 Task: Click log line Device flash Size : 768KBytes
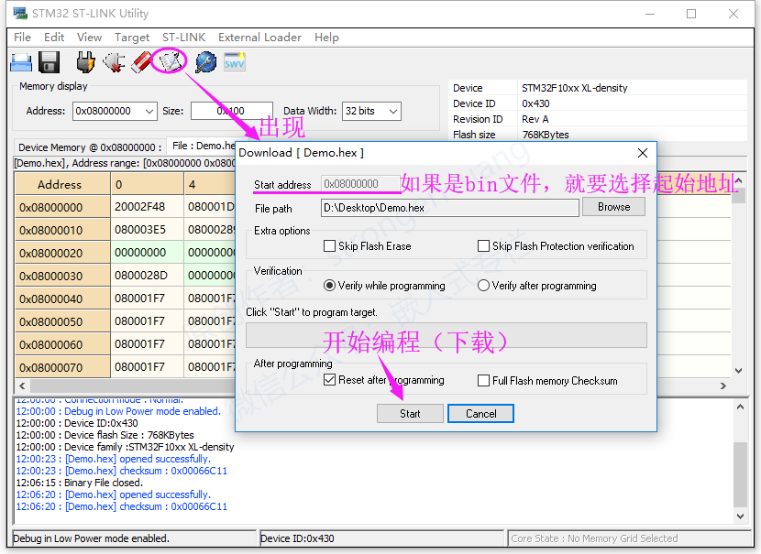pos(105,435)
